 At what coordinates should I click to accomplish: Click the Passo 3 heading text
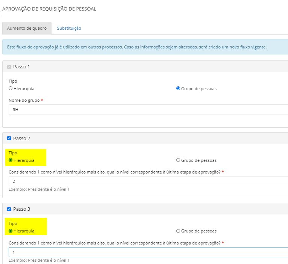(21, 209)
